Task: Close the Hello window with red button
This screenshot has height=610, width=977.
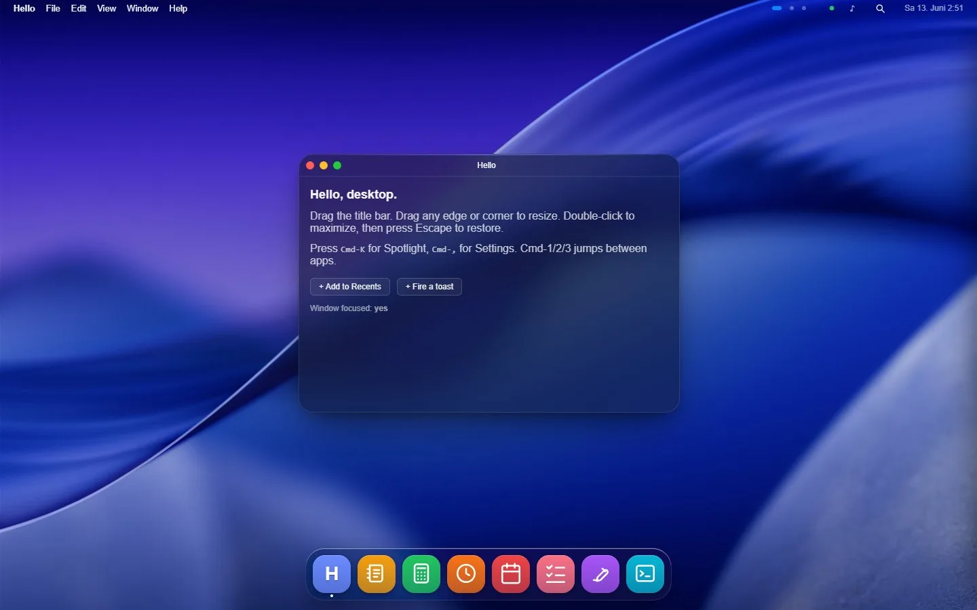Action: point(310,165)
